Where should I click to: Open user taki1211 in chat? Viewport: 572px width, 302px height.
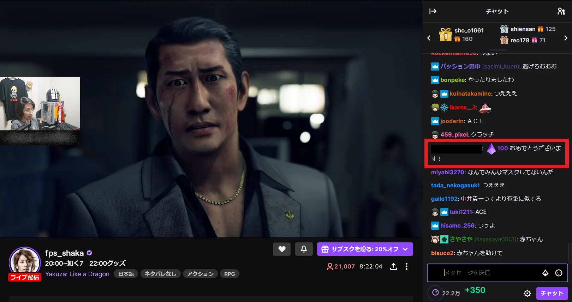click(461, 212)
